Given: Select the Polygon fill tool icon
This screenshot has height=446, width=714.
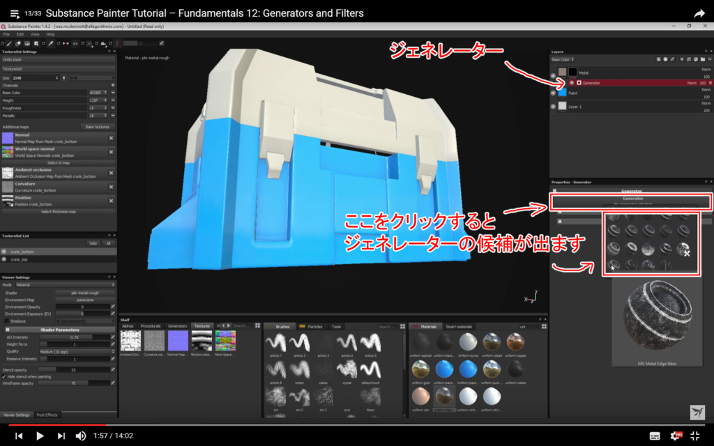Looking at the screenshot, I should 36,44.
